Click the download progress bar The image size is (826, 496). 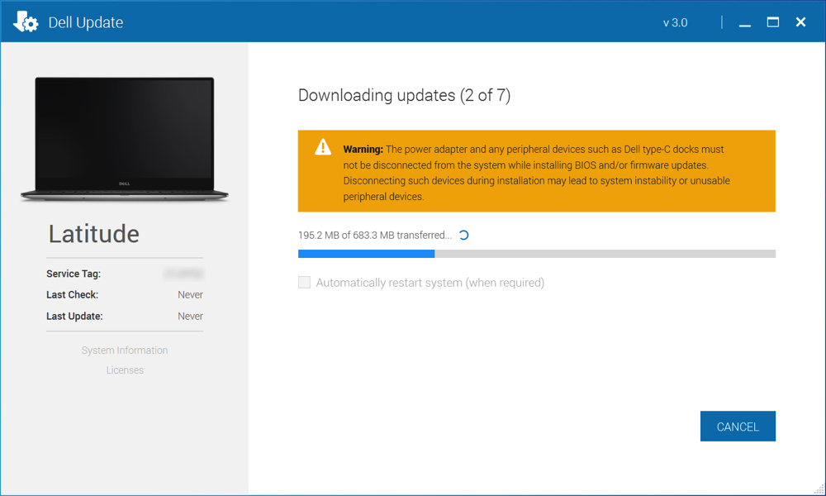pyautogui.click(x=536, y=254)
